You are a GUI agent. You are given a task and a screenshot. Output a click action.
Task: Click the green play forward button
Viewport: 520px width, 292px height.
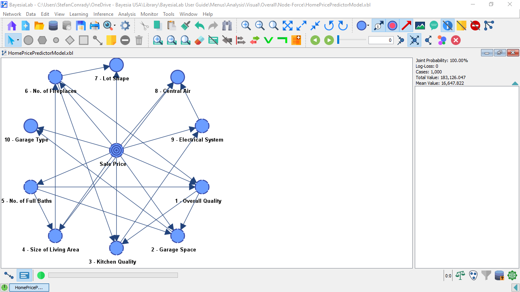(329, 40)
